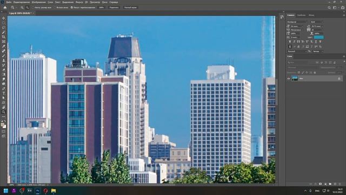The image size is (346, 195).
Task: Select the Gradient tool
Action: (x=4, y=75)
